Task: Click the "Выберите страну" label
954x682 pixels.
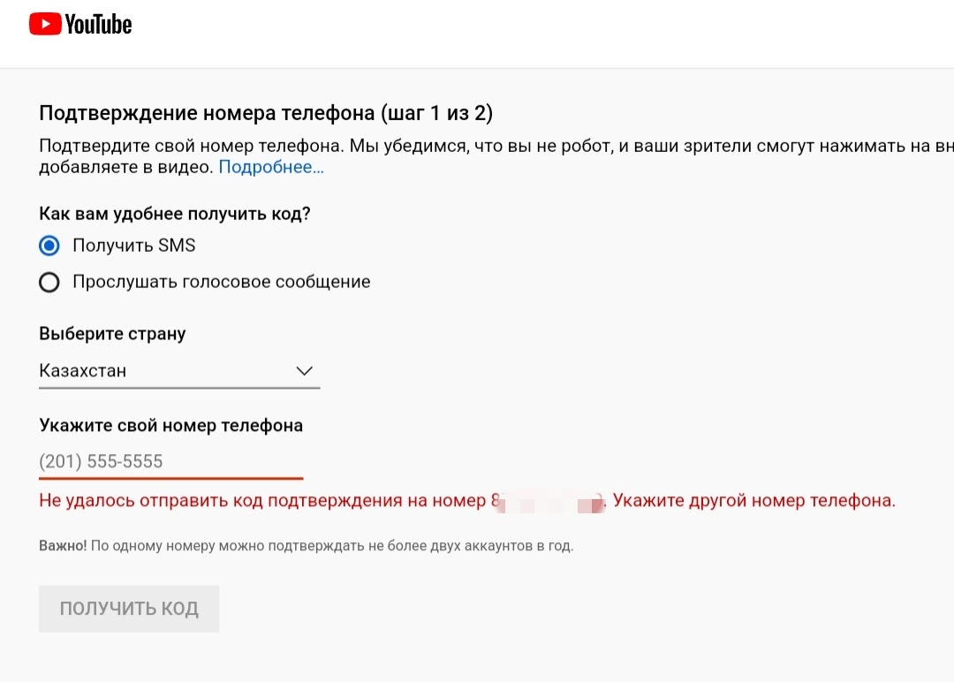Action: click(x=112, y=334)
